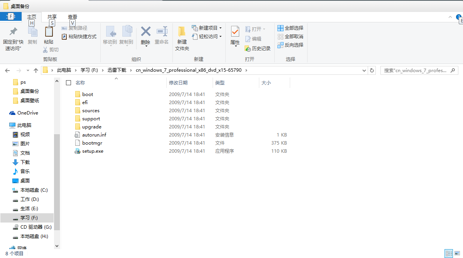The height and width of the screenshot is (258, 463).
Task: Select the sources folder
Action: [91, 111]
